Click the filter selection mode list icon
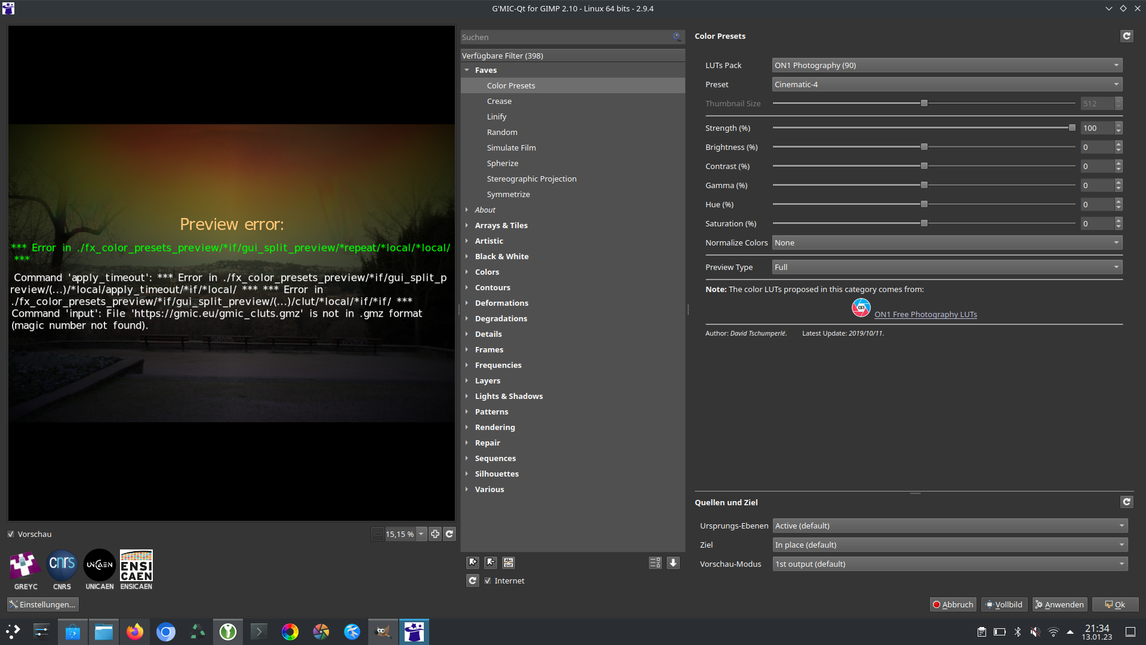The height and width of the screenshot is (645, 1146). 655,563
